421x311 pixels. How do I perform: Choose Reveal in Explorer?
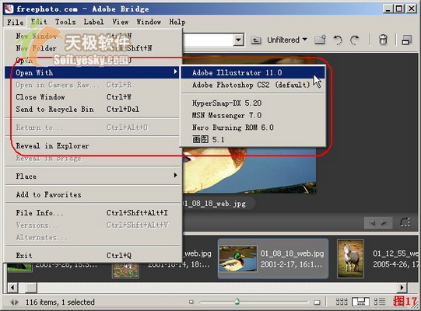[x=92, y=146]
